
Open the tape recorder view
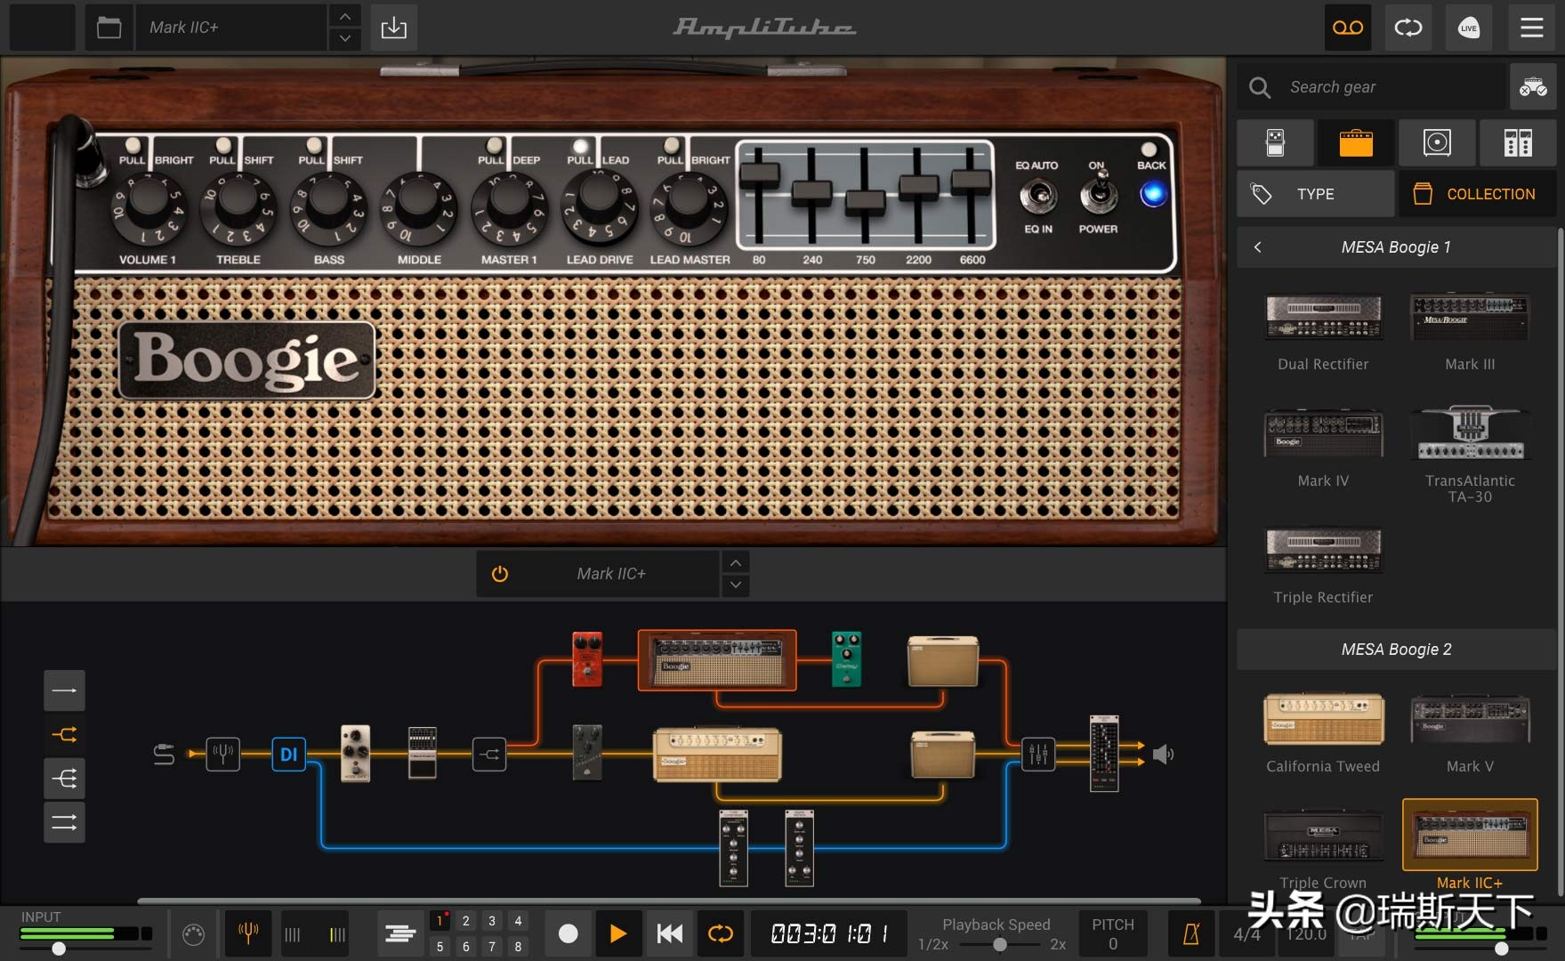[x=1347, y=28]
